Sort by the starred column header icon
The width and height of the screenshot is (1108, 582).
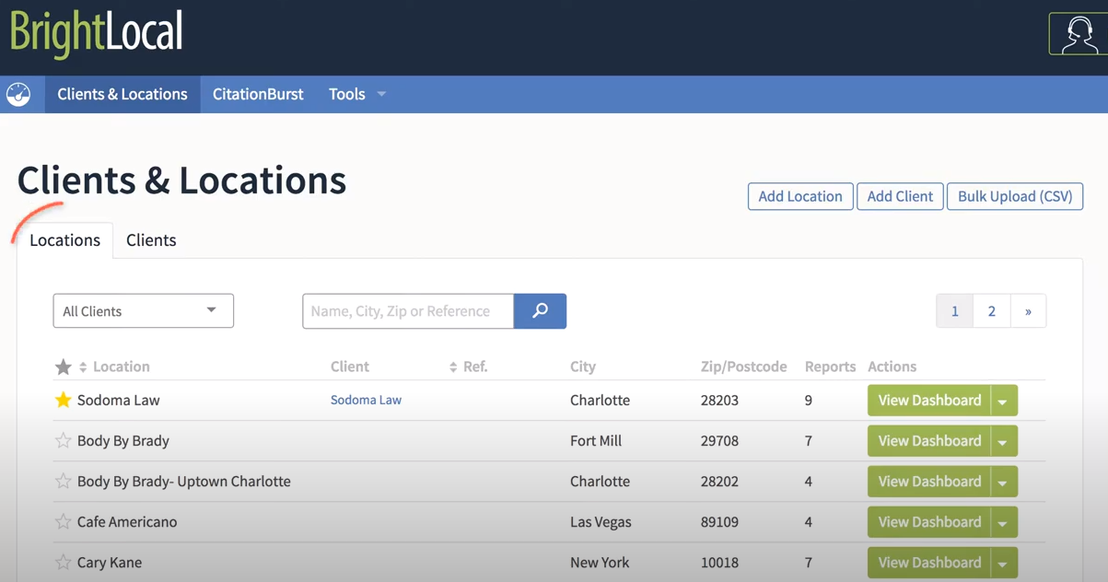coord(63,367)
